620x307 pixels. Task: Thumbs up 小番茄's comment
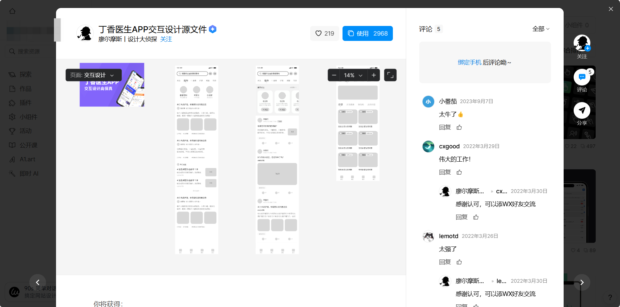(x=459, y=127)
